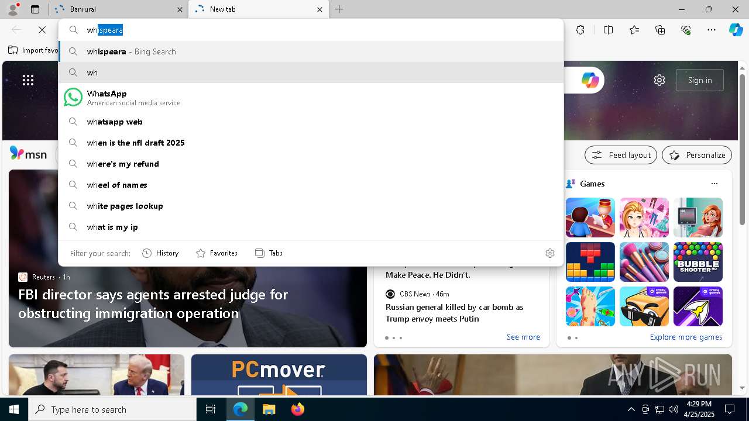Open the rocket game thumbnail
The width and height of the screenshot is (749, 421).
point(698,306)
